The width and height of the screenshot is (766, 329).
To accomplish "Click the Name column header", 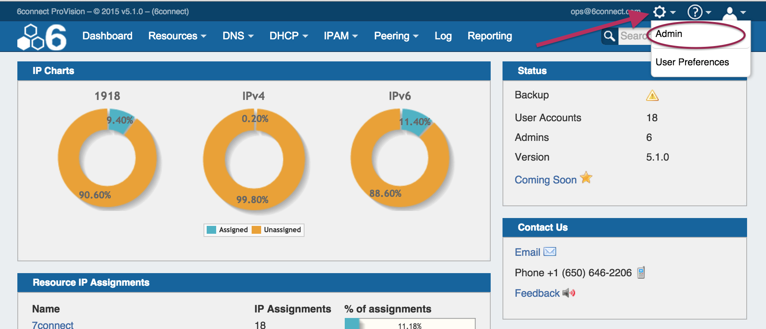I will pos(46,309).
